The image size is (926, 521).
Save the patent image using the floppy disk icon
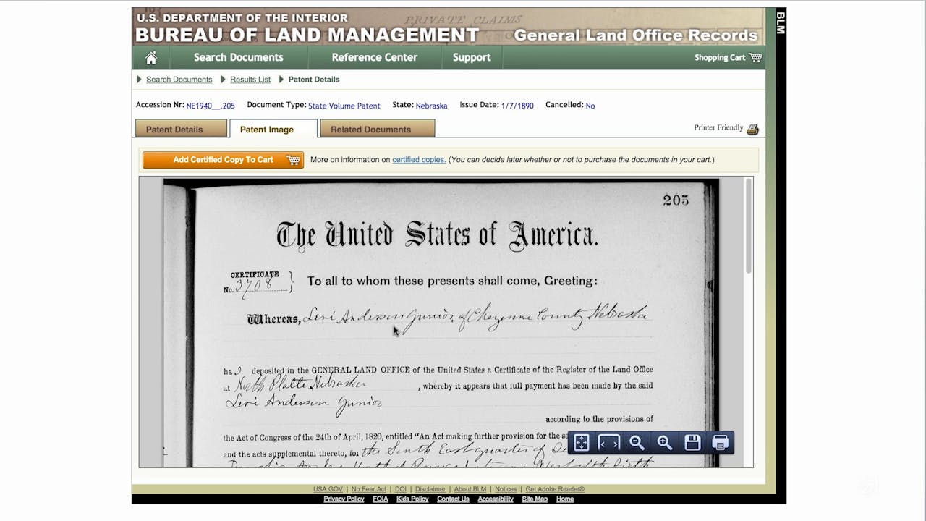pos(692,442)
